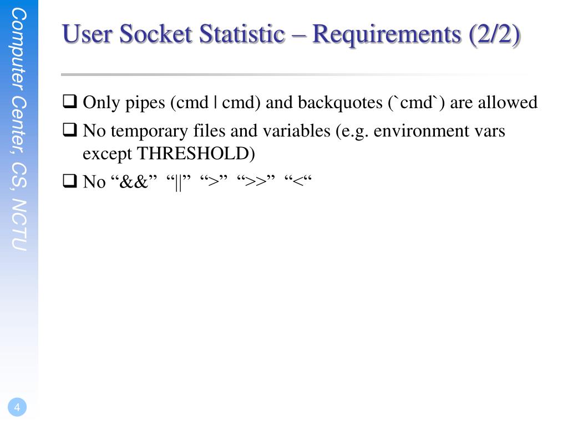Click the word 'backquotes' in first bullet
Screen dimensions: 568x426
pos(340,103)
